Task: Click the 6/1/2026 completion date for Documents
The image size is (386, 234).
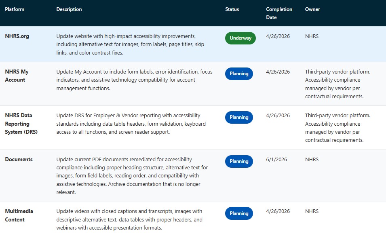Action: (x=277, y=159)
